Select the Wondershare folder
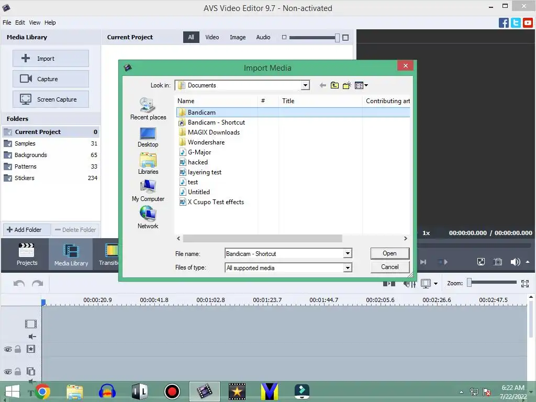This screenshot has width=536, height=402. point(202,142)
